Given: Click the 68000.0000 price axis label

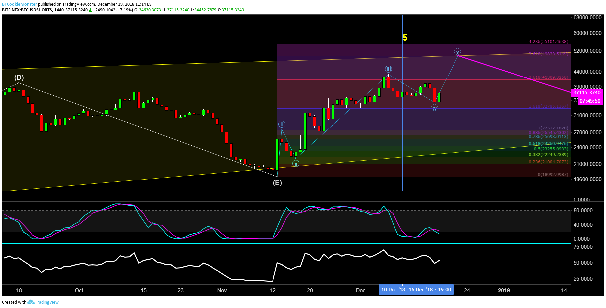Looking at the screenshot, I should click(x=587, y=17).
